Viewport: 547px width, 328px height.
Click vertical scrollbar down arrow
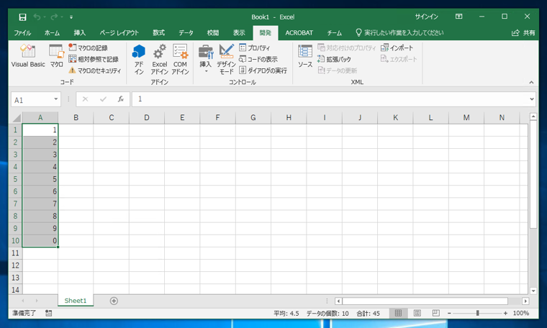click(533, 291)
